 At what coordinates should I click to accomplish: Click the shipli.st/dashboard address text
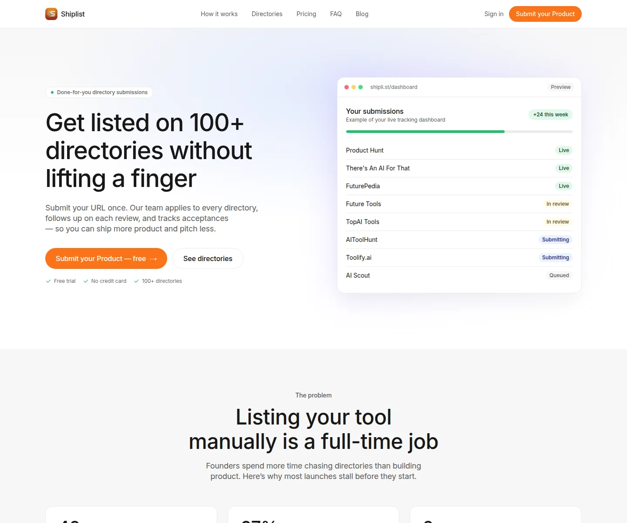click(394, 87)
